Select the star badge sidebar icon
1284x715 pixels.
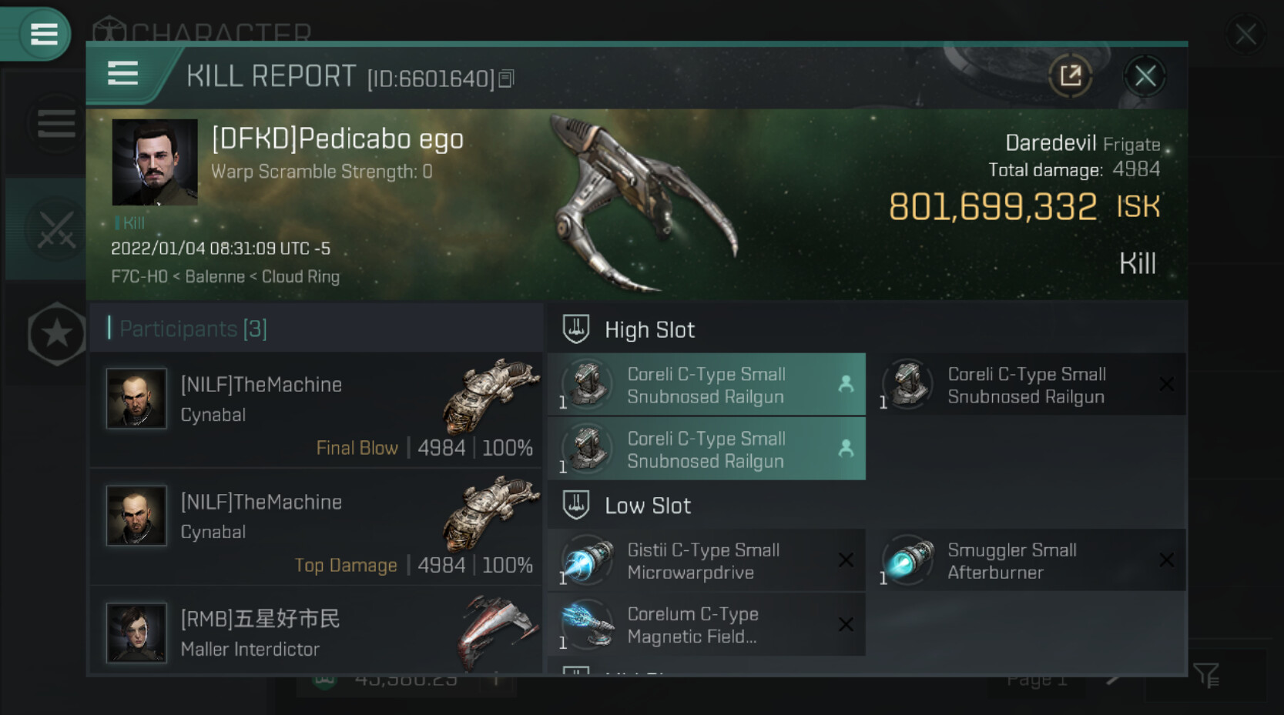56,333
